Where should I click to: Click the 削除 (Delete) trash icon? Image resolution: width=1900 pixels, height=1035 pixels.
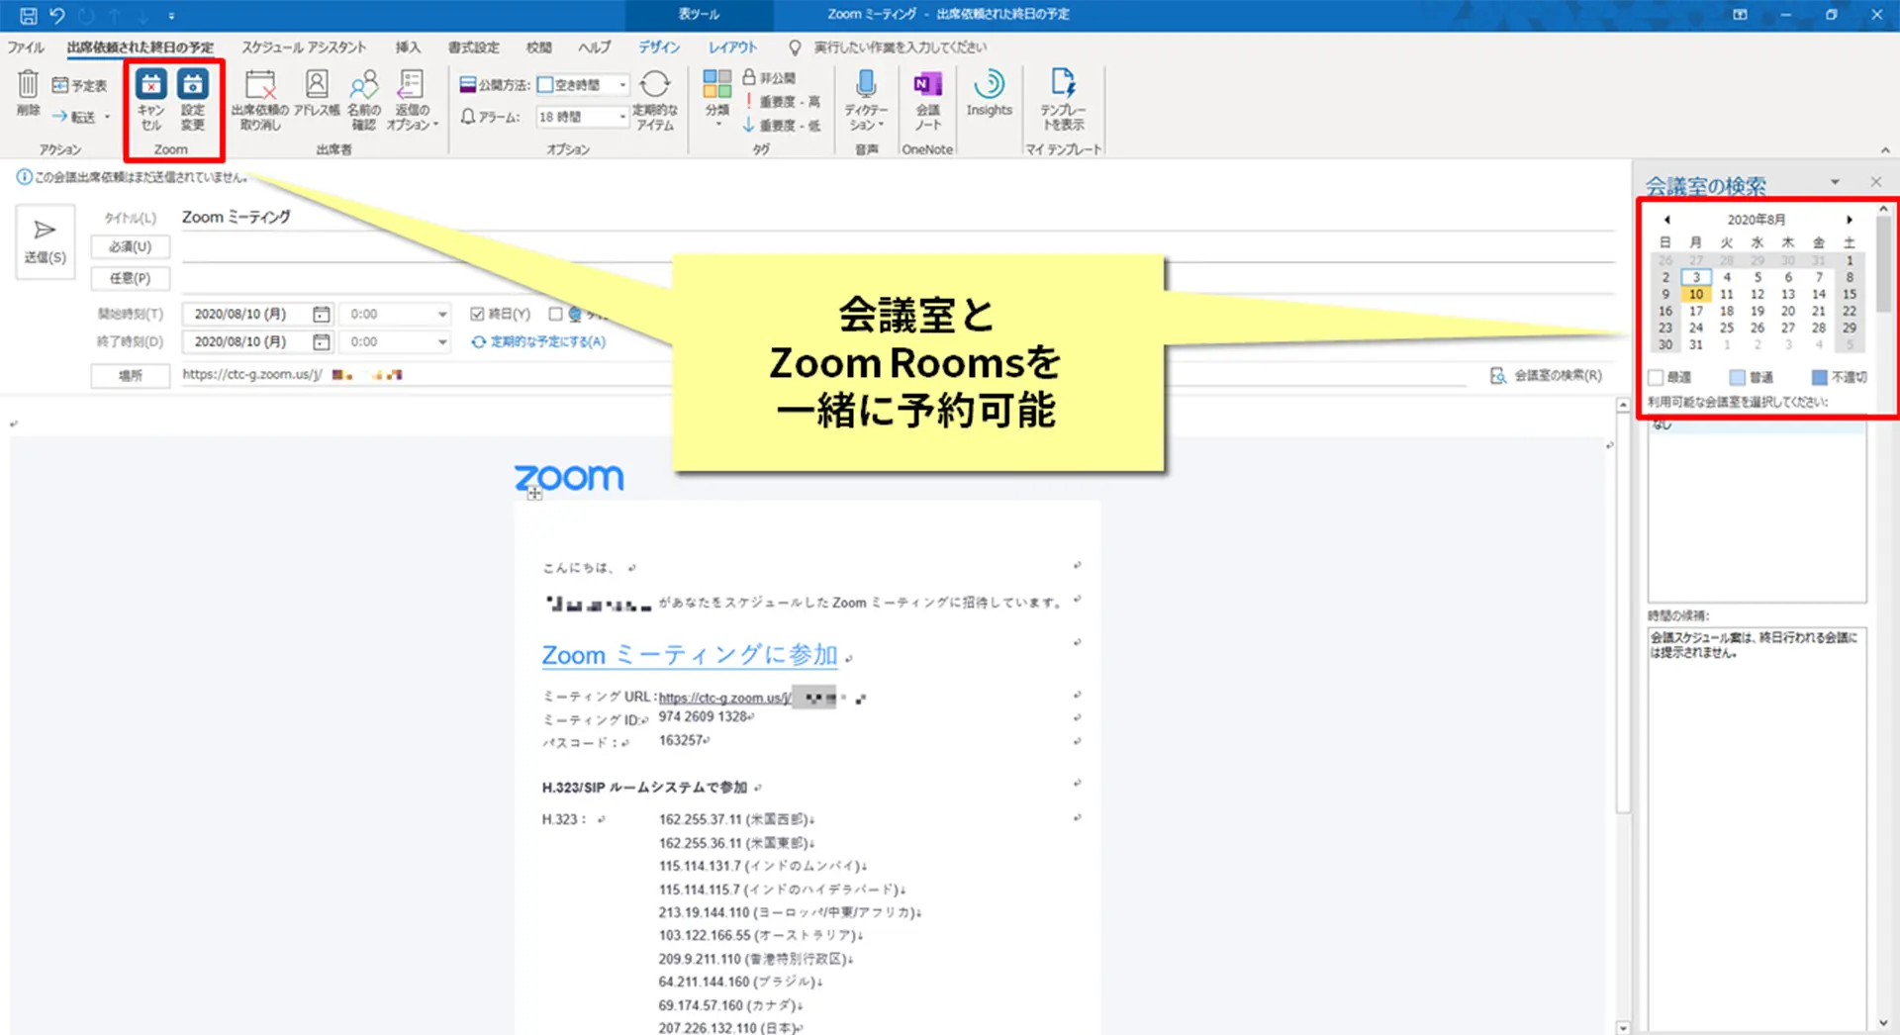pos(28,85)
